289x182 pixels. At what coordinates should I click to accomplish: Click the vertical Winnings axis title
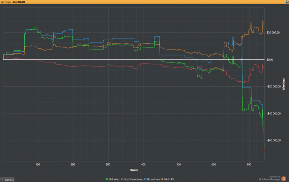pyautogui.click(x=284, y=84)
